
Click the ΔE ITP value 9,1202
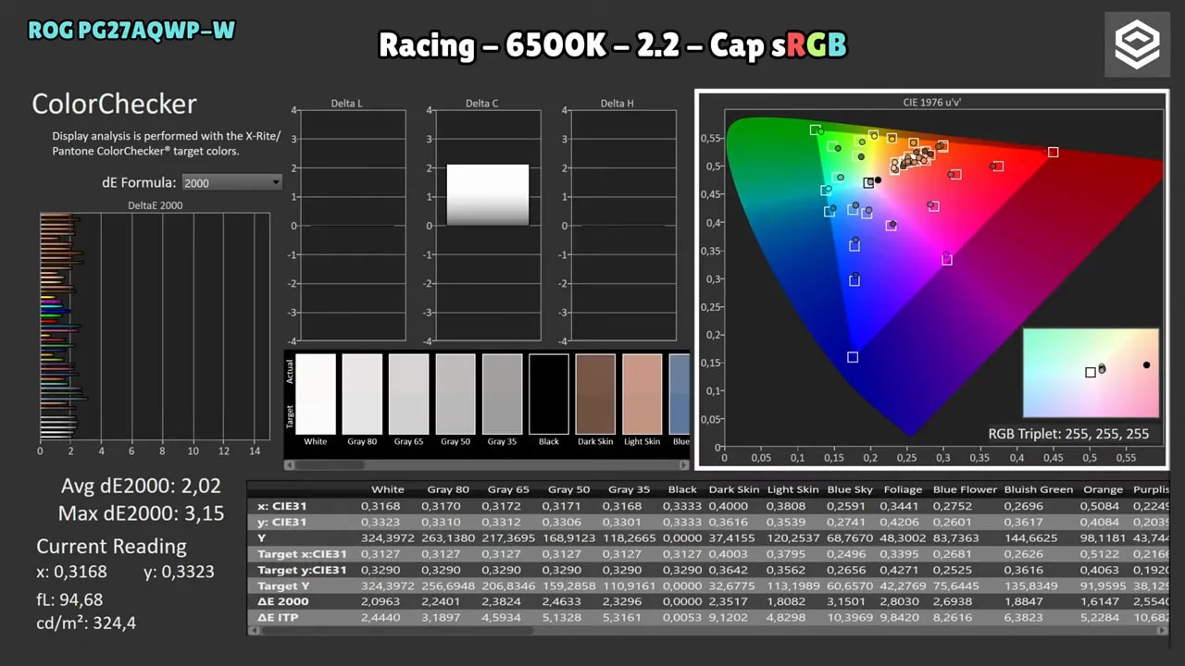[x=730, y=617]
